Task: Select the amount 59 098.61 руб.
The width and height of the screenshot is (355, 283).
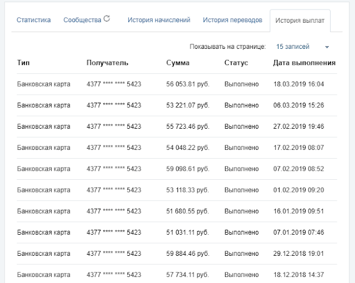Action: [187, 169]
